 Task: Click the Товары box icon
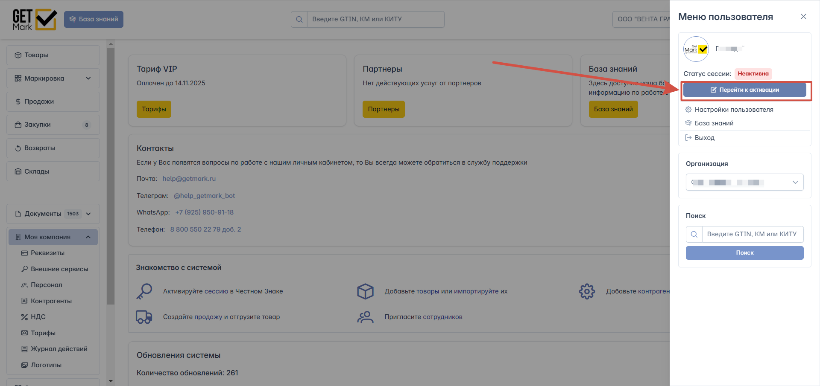[18, 55]
